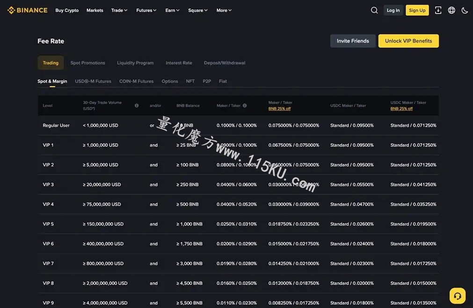Screen dimensions: 473x308
Task: Expand the Square dropdown menu
Action: tap(198, 10)
